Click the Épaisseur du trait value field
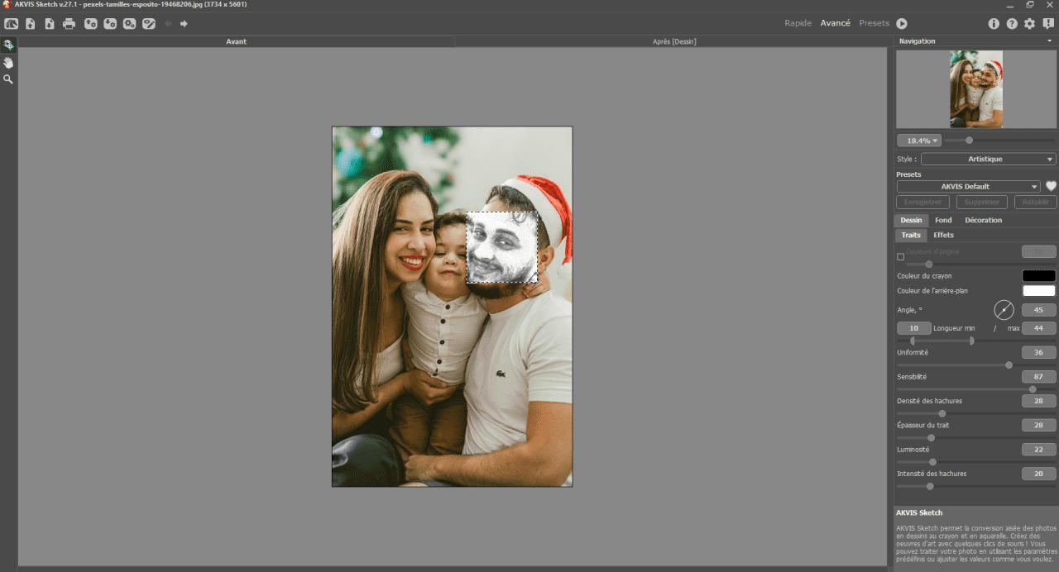Image resolution: width=1059 pixels, height=572 pixels. click(x=1039, y=426)
